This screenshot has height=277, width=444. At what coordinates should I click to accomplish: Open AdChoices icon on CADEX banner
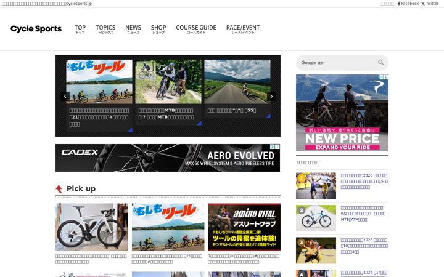tap(272, 147)
